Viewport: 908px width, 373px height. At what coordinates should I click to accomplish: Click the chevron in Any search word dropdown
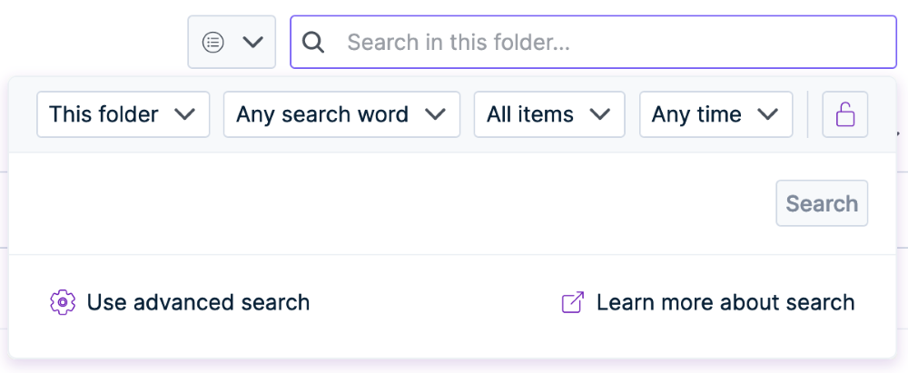(435, 114)
